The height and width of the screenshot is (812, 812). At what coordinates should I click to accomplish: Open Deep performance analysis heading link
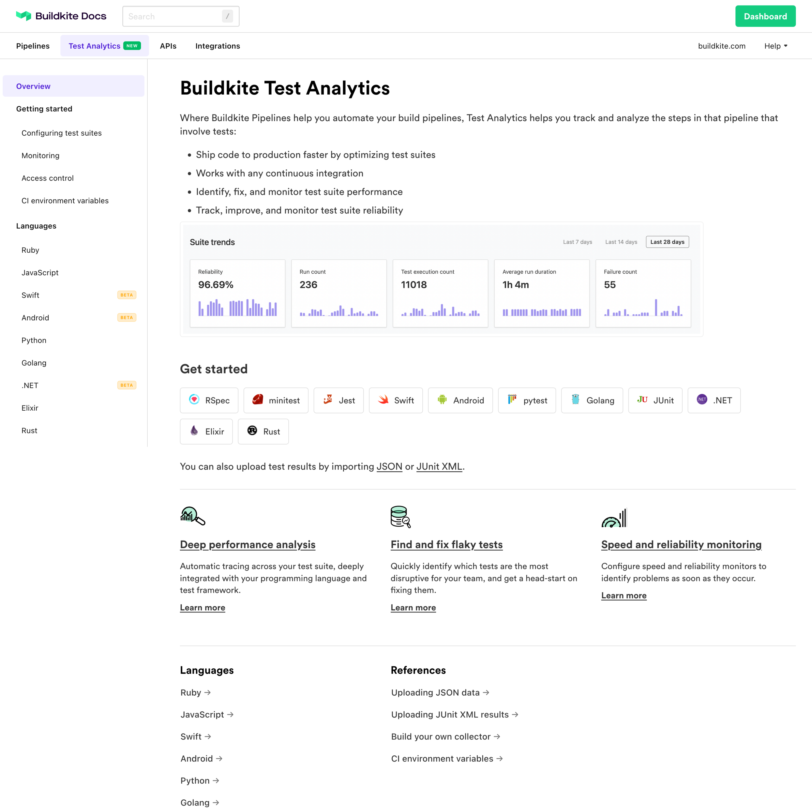247,545
